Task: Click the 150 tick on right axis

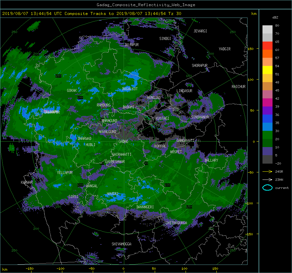Action: pos(251,49)
